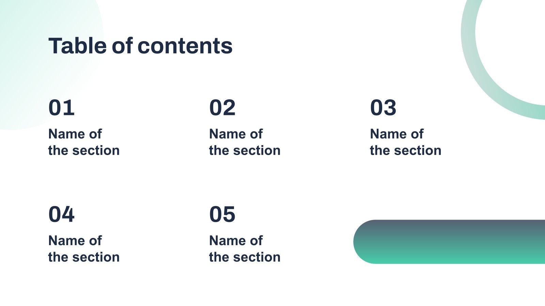This screenshot has width=545, height=306.
Task: Click "Name of" line below number 04
Action: (x=75, y=241)
